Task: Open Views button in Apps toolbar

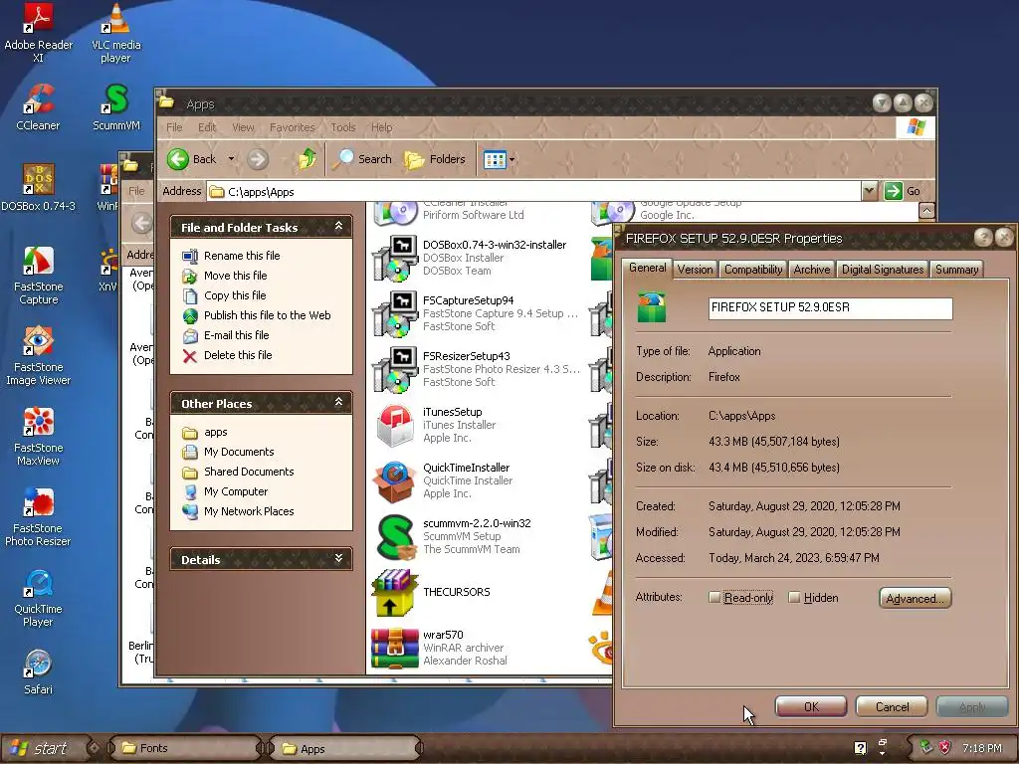Action: point(495,159)
